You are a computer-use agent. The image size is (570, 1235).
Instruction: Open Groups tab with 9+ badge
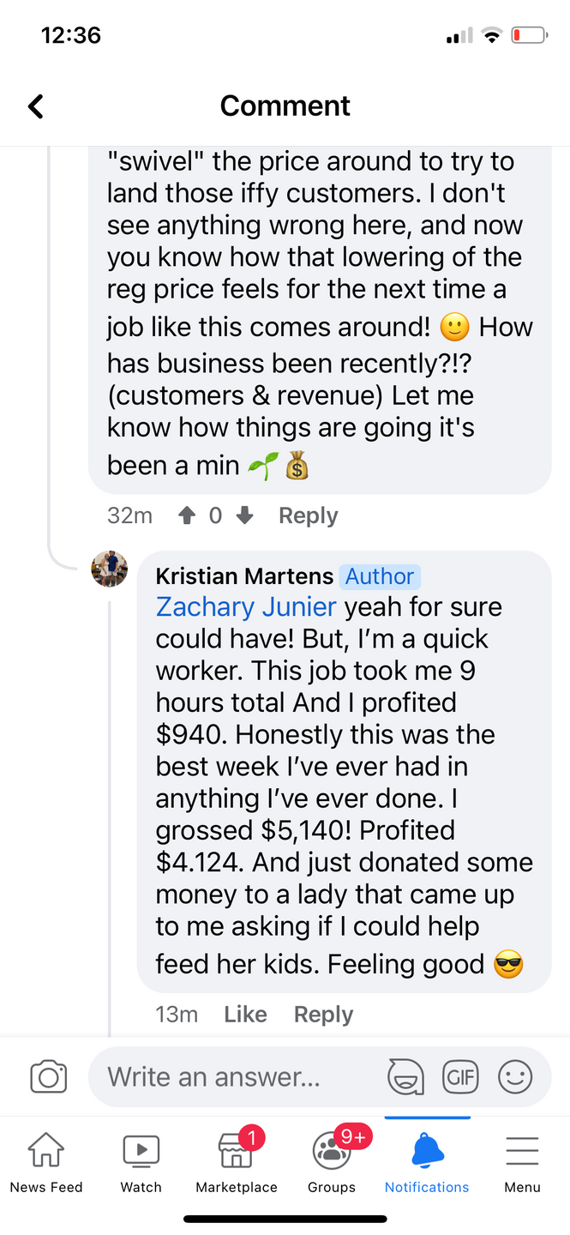[x=332, y=1162]
